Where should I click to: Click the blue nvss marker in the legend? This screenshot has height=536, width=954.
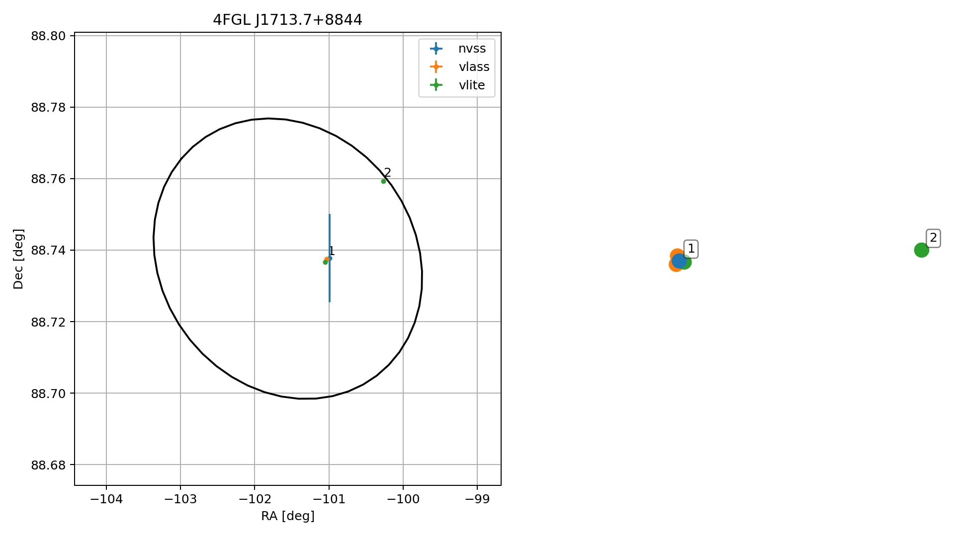point(436,49)
